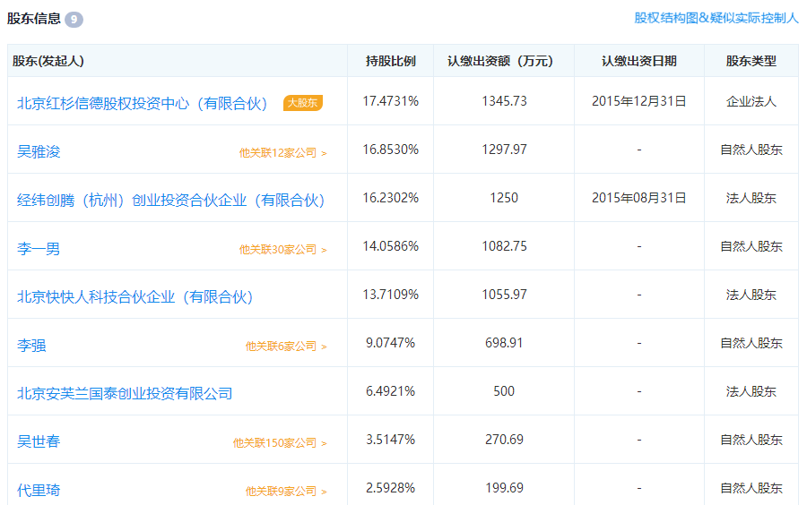
Task: Expand 他关联150家公司 for 吴世春
Action: pos(280,442)
